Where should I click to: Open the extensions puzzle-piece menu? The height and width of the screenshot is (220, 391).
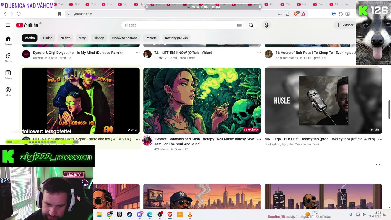click(341, 14)
